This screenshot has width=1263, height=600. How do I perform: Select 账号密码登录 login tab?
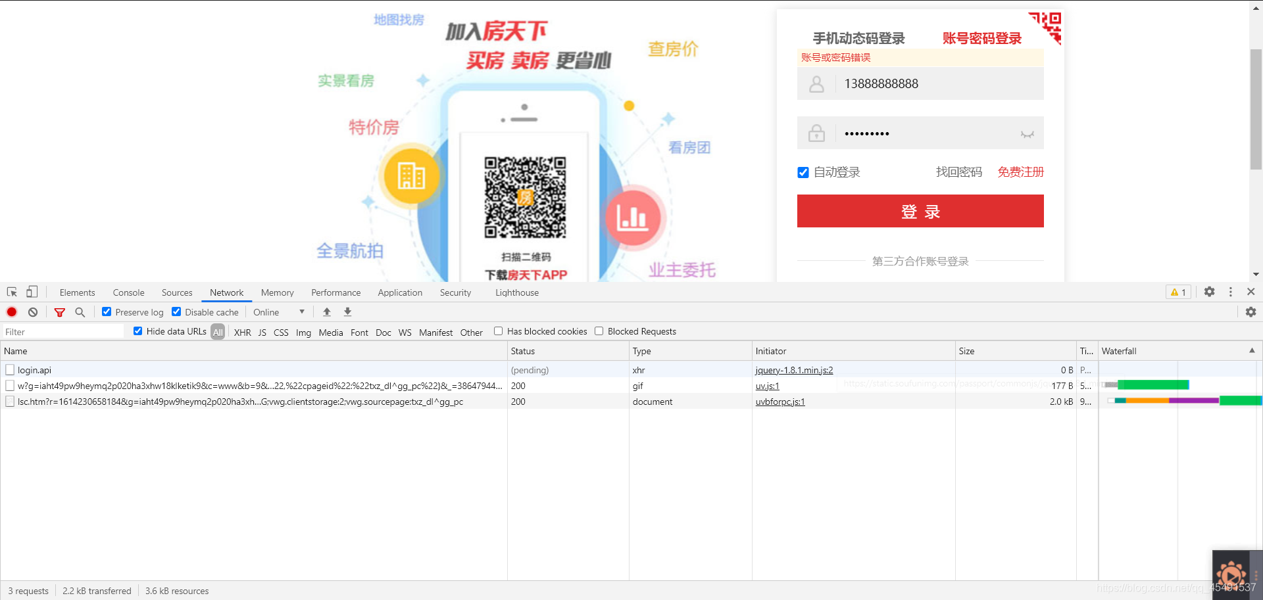(x=981, y=38)
